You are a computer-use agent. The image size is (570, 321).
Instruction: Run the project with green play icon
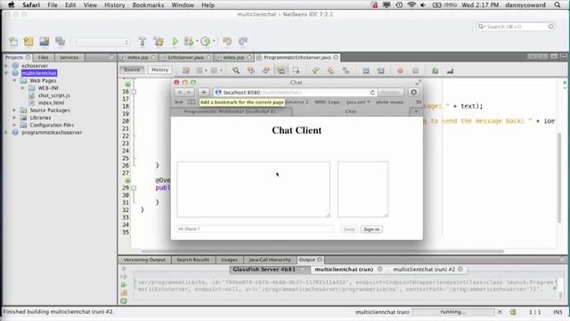click(175, 42)
